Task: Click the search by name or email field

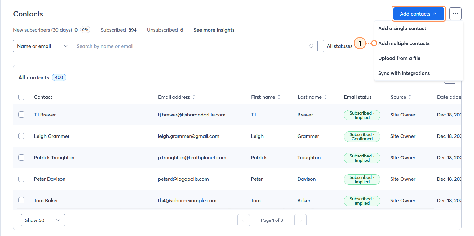Action: pos(186,46)
